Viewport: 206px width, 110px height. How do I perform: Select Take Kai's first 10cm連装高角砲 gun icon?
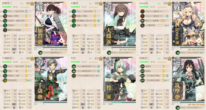pyautogui.click(x=74, y=66)
